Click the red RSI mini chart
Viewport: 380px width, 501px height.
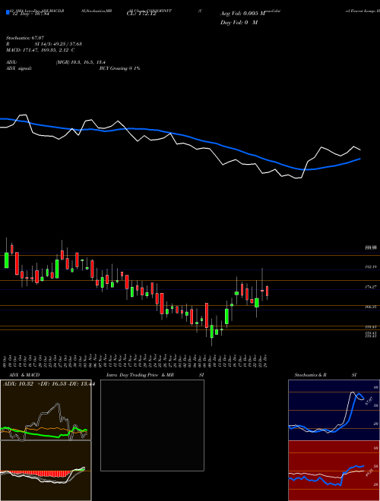(x=334, y=471)
